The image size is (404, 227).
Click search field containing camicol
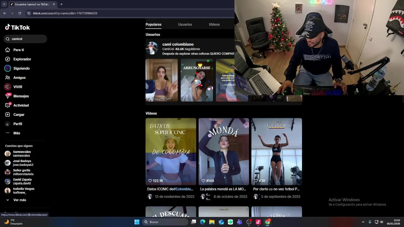pyautogui.click(x=25, y=39)
